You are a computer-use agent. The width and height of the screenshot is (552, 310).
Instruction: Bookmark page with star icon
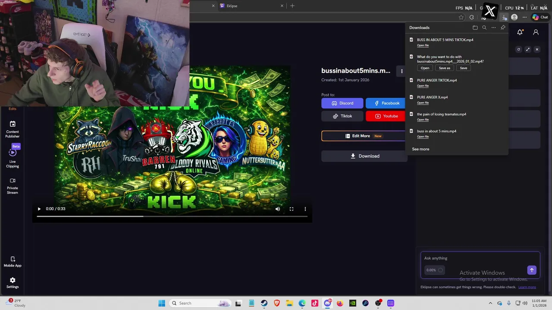461,17
